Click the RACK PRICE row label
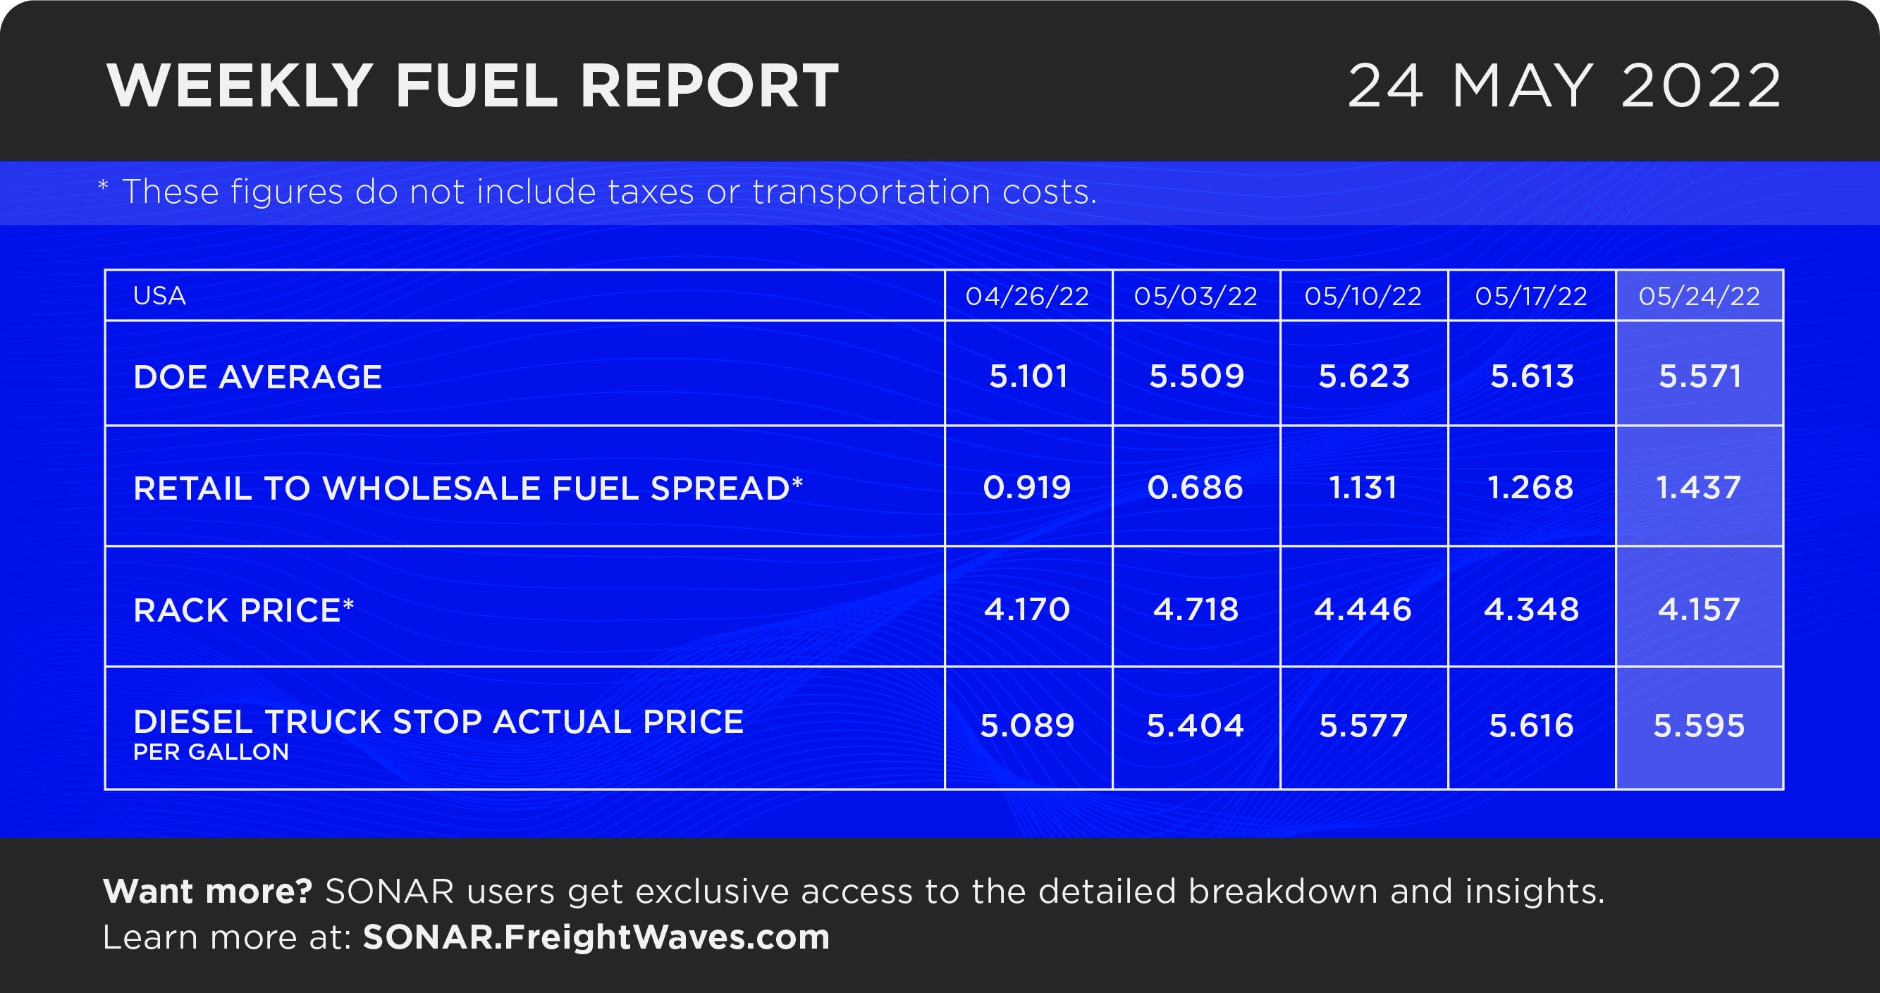This screenshot has width=1880, height=993. point(244,610)
